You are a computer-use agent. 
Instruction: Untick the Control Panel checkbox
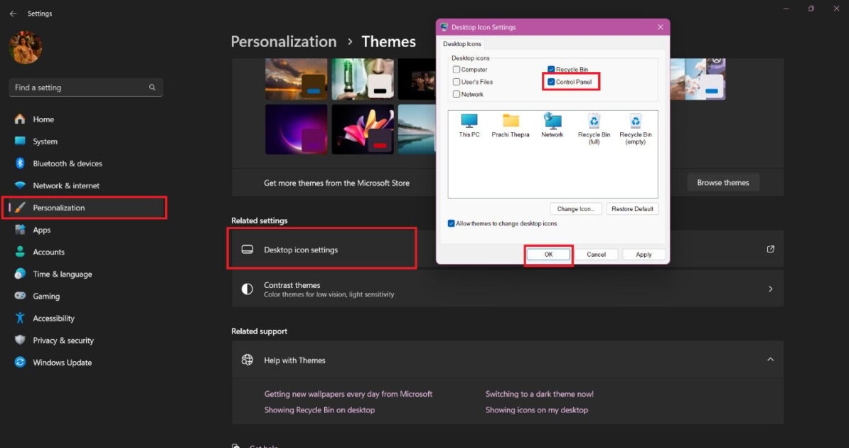(551, 82)
